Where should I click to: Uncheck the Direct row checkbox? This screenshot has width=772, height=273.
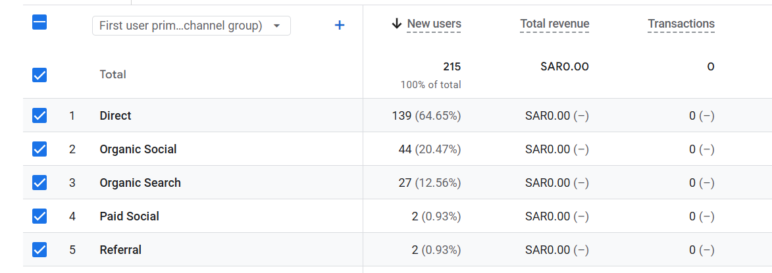click(39, 116)
